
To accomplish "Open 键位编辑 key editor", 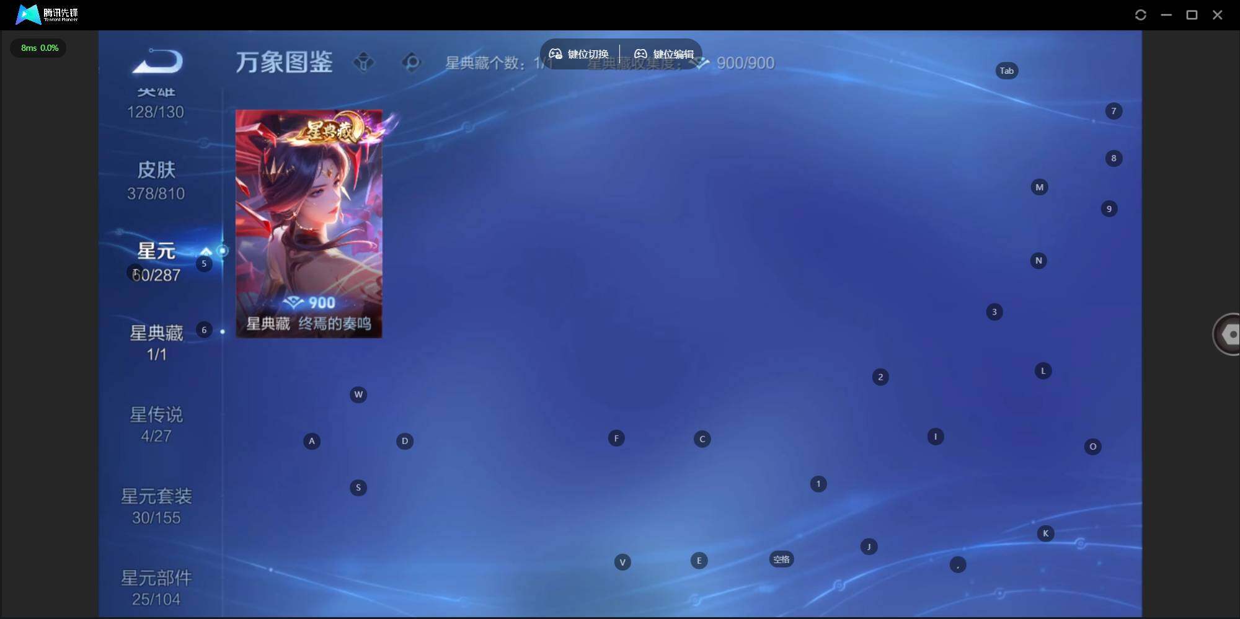I will 663,54.
